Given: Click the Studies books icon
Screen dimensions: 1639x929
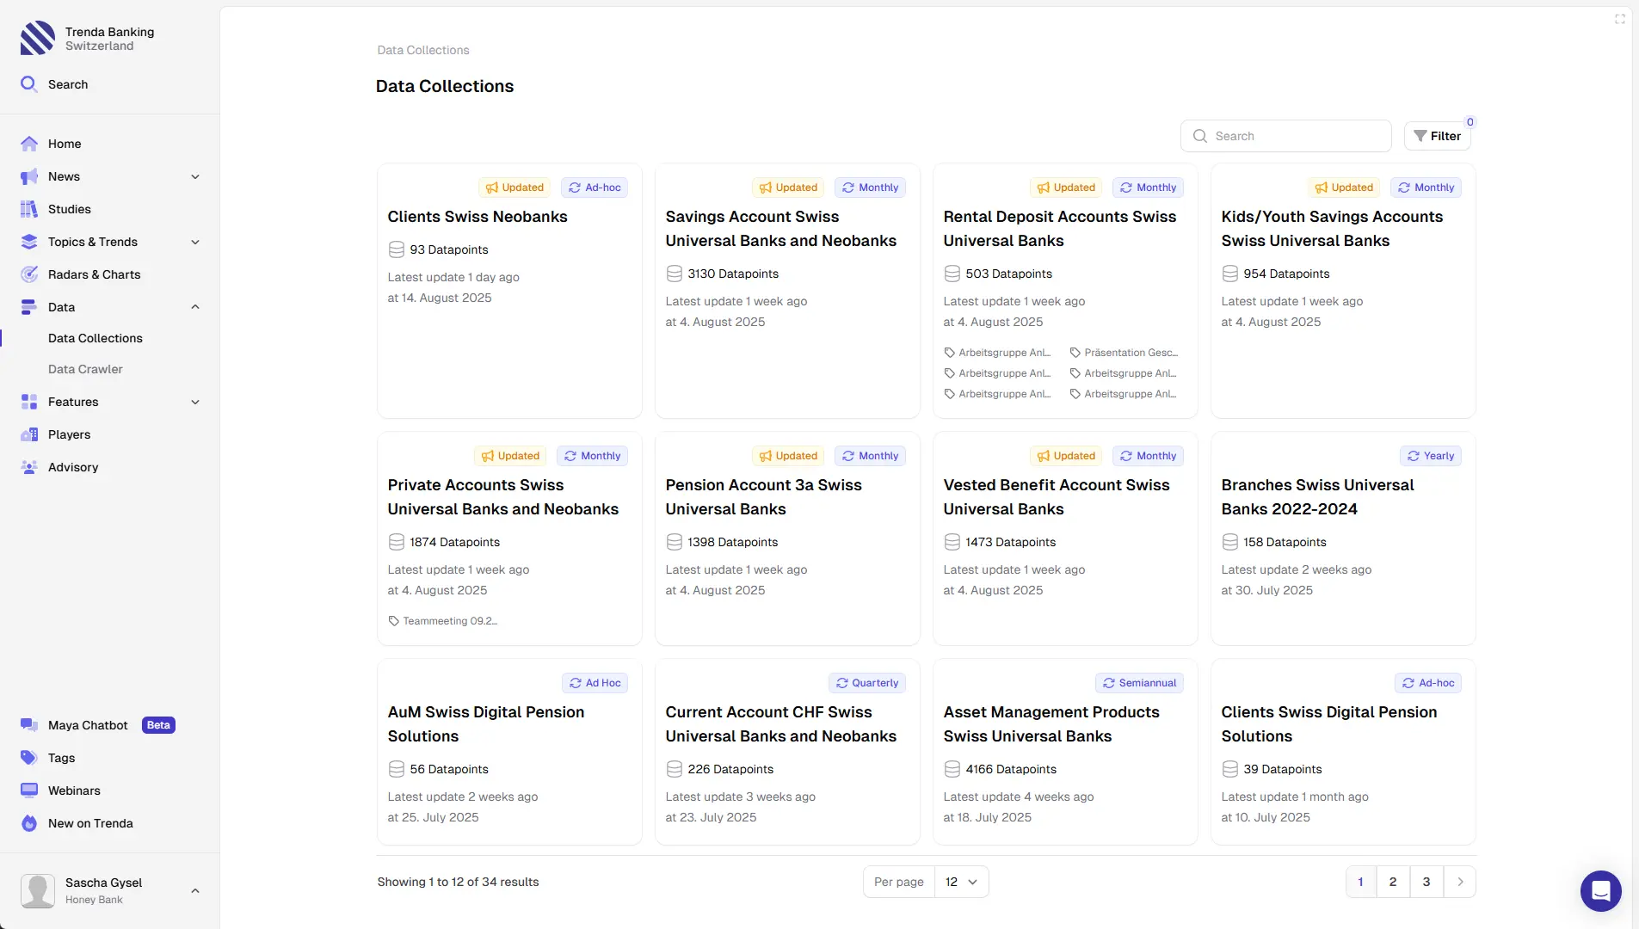Looking at the screenshot, I should coord(29,209).
